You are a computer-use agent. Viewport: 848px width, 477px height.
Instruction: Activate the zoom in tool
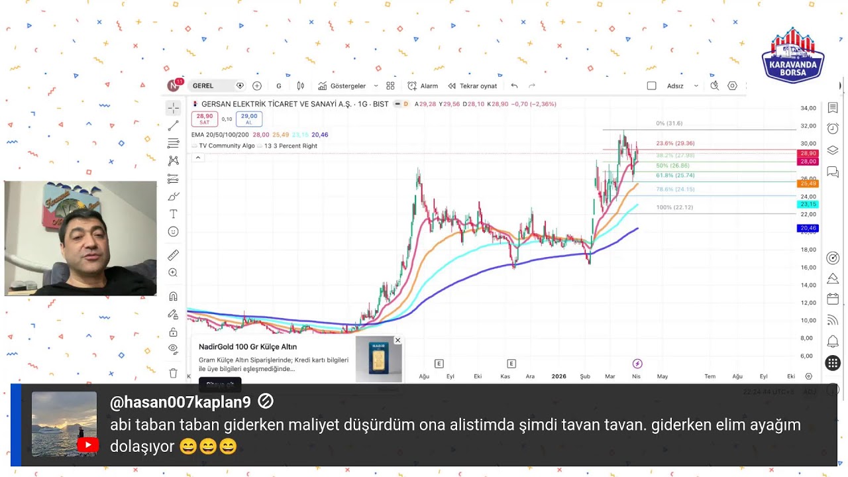tap(173, 273)
